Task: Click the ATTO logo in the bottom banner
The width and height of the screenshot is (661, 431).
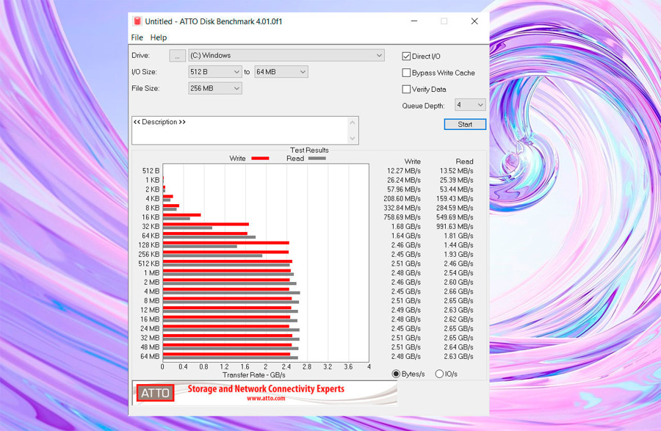Action: pos(155,393)
